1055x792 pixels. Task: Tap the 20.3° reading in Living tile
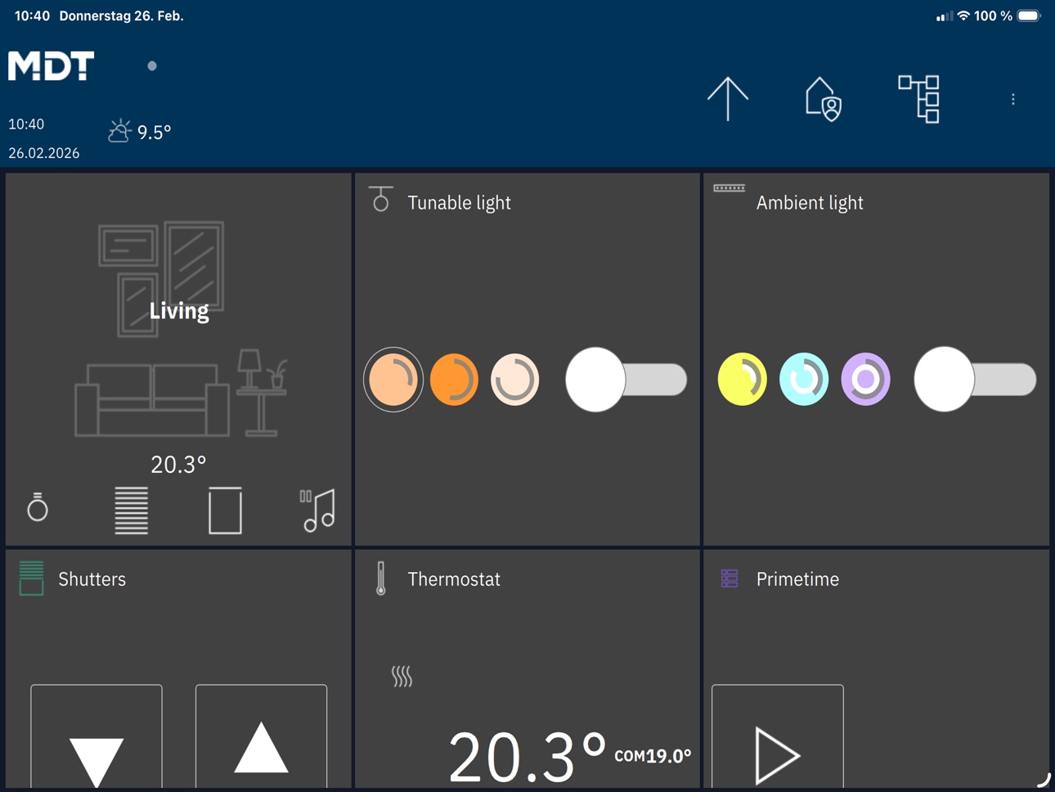pyautogui.click(x=178, y=465)
